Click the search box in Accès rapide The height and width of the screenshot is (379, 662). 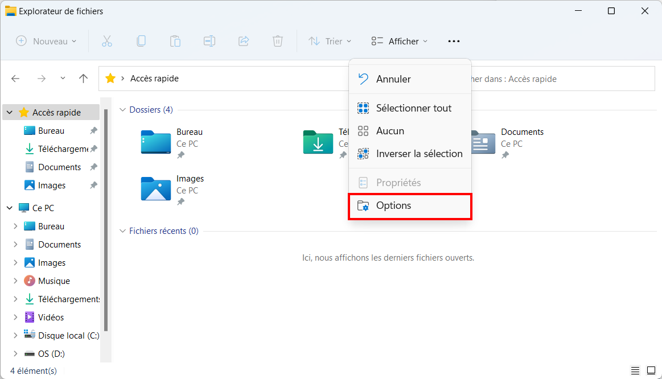[563, 79]
